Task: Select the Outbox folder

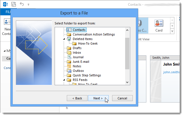Action: (78, 71)
